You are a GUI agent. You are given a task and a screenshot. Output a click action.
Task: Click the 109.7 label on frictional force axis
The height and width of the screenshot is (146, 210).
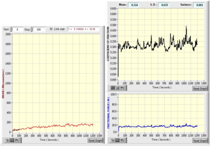pos(114,94)
